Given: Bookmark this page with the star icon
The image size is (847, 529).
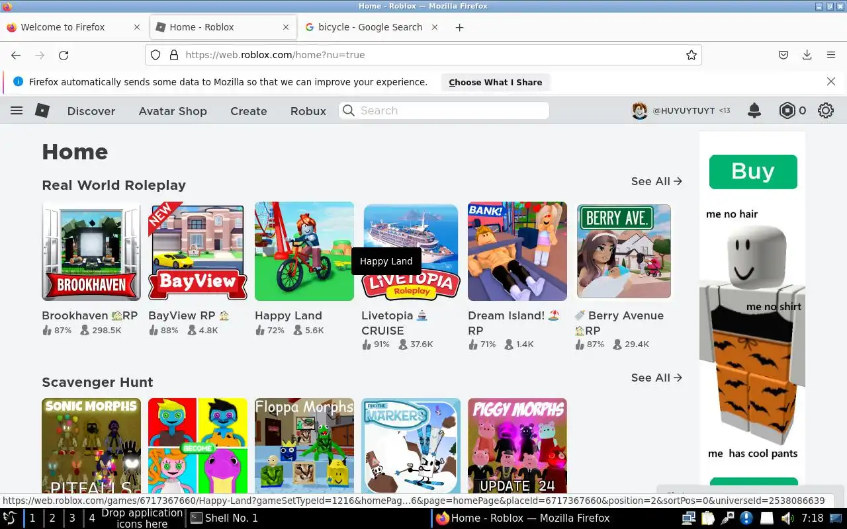Looking at the screenshot, I should pyautogui.click(x=691, y=55).
